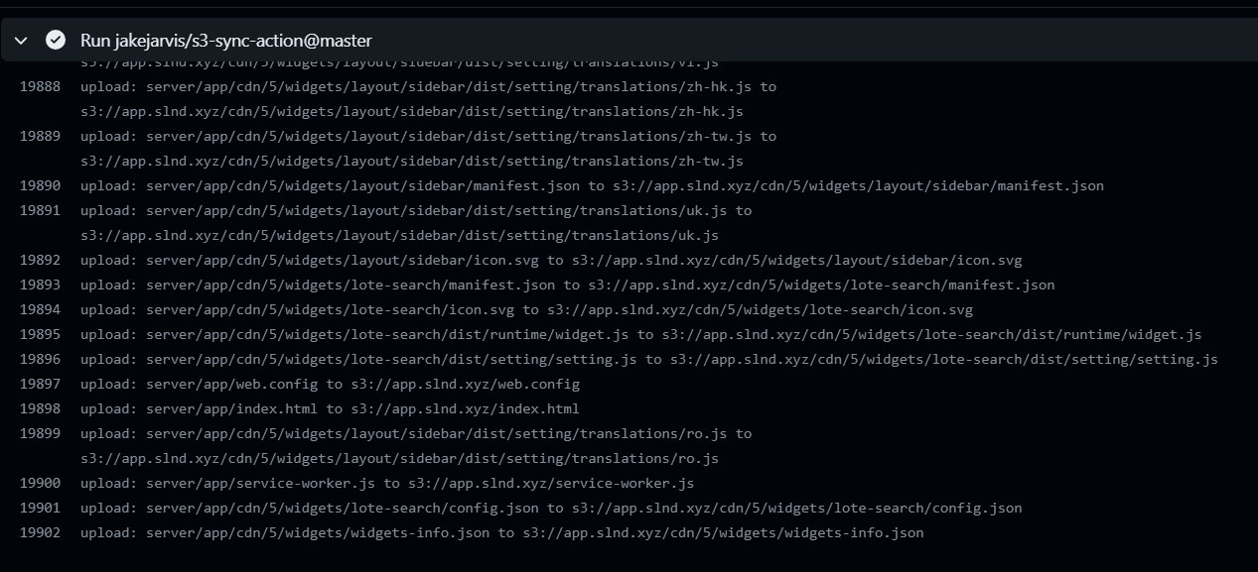The width and height of the screenshot is (1258, 572).
Task: Click the green success checkmark icon
Action: [x=56, y=41]
